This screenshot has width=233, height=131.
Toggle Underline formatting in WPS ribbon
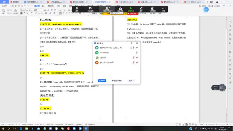27,13
